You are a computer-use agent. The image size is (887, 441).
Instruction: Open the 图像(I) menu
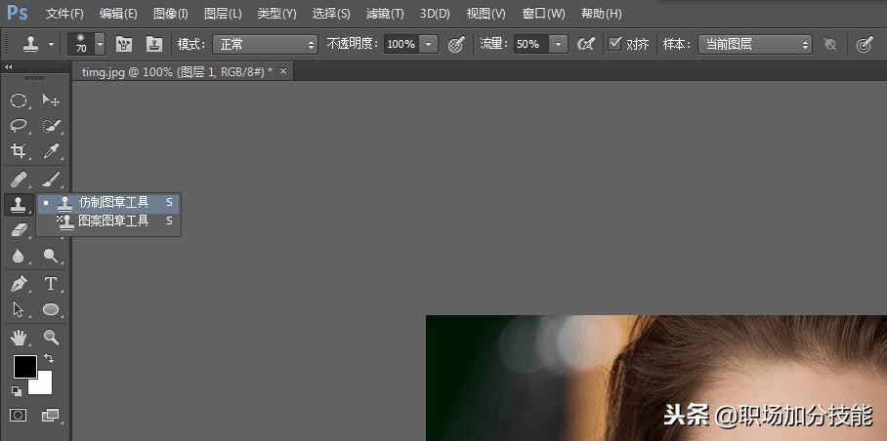tap(170, 14)
